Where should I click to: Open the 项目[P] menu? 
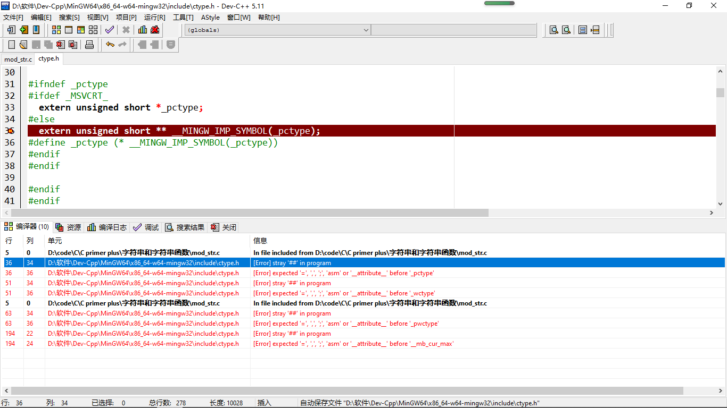(126, 18)
